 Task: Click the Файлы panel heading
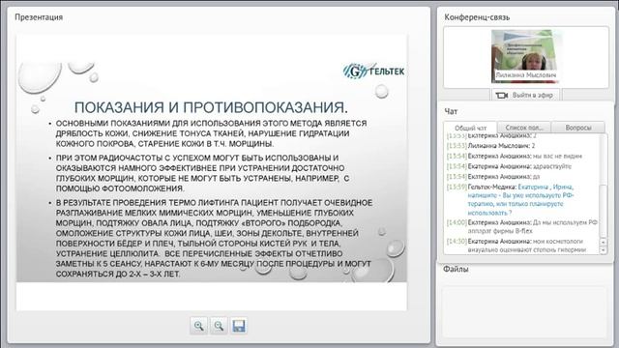pos(456,269)
